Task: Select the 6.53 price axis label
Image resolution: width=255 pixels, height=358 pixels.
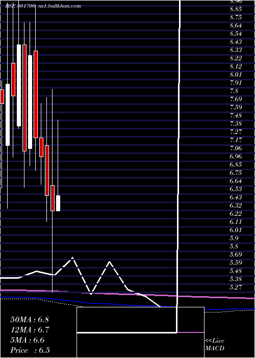Action: point(236,189)
